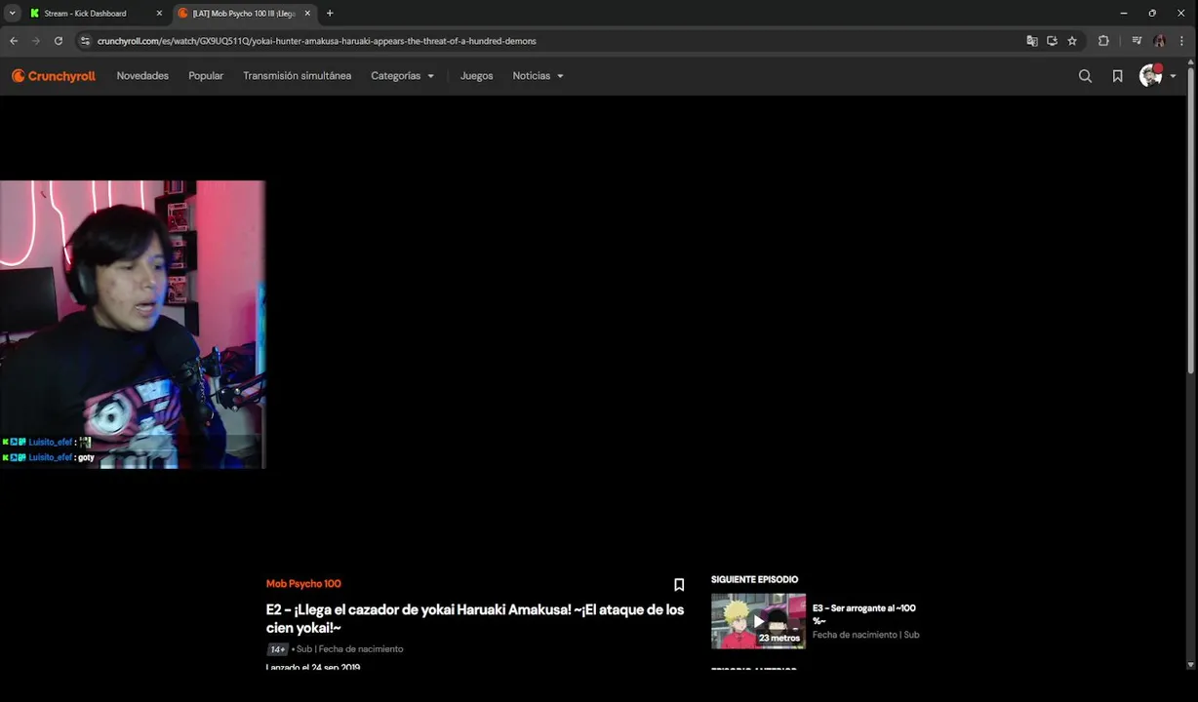Click the 'Sub | Fecha de nacimiento' label
Image resolution: width=1198 pixels, height=702 pixels.
click(349, 649)
